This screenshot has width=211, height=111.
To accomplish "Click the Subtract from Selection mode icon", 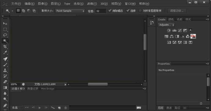I will [29, 11].
